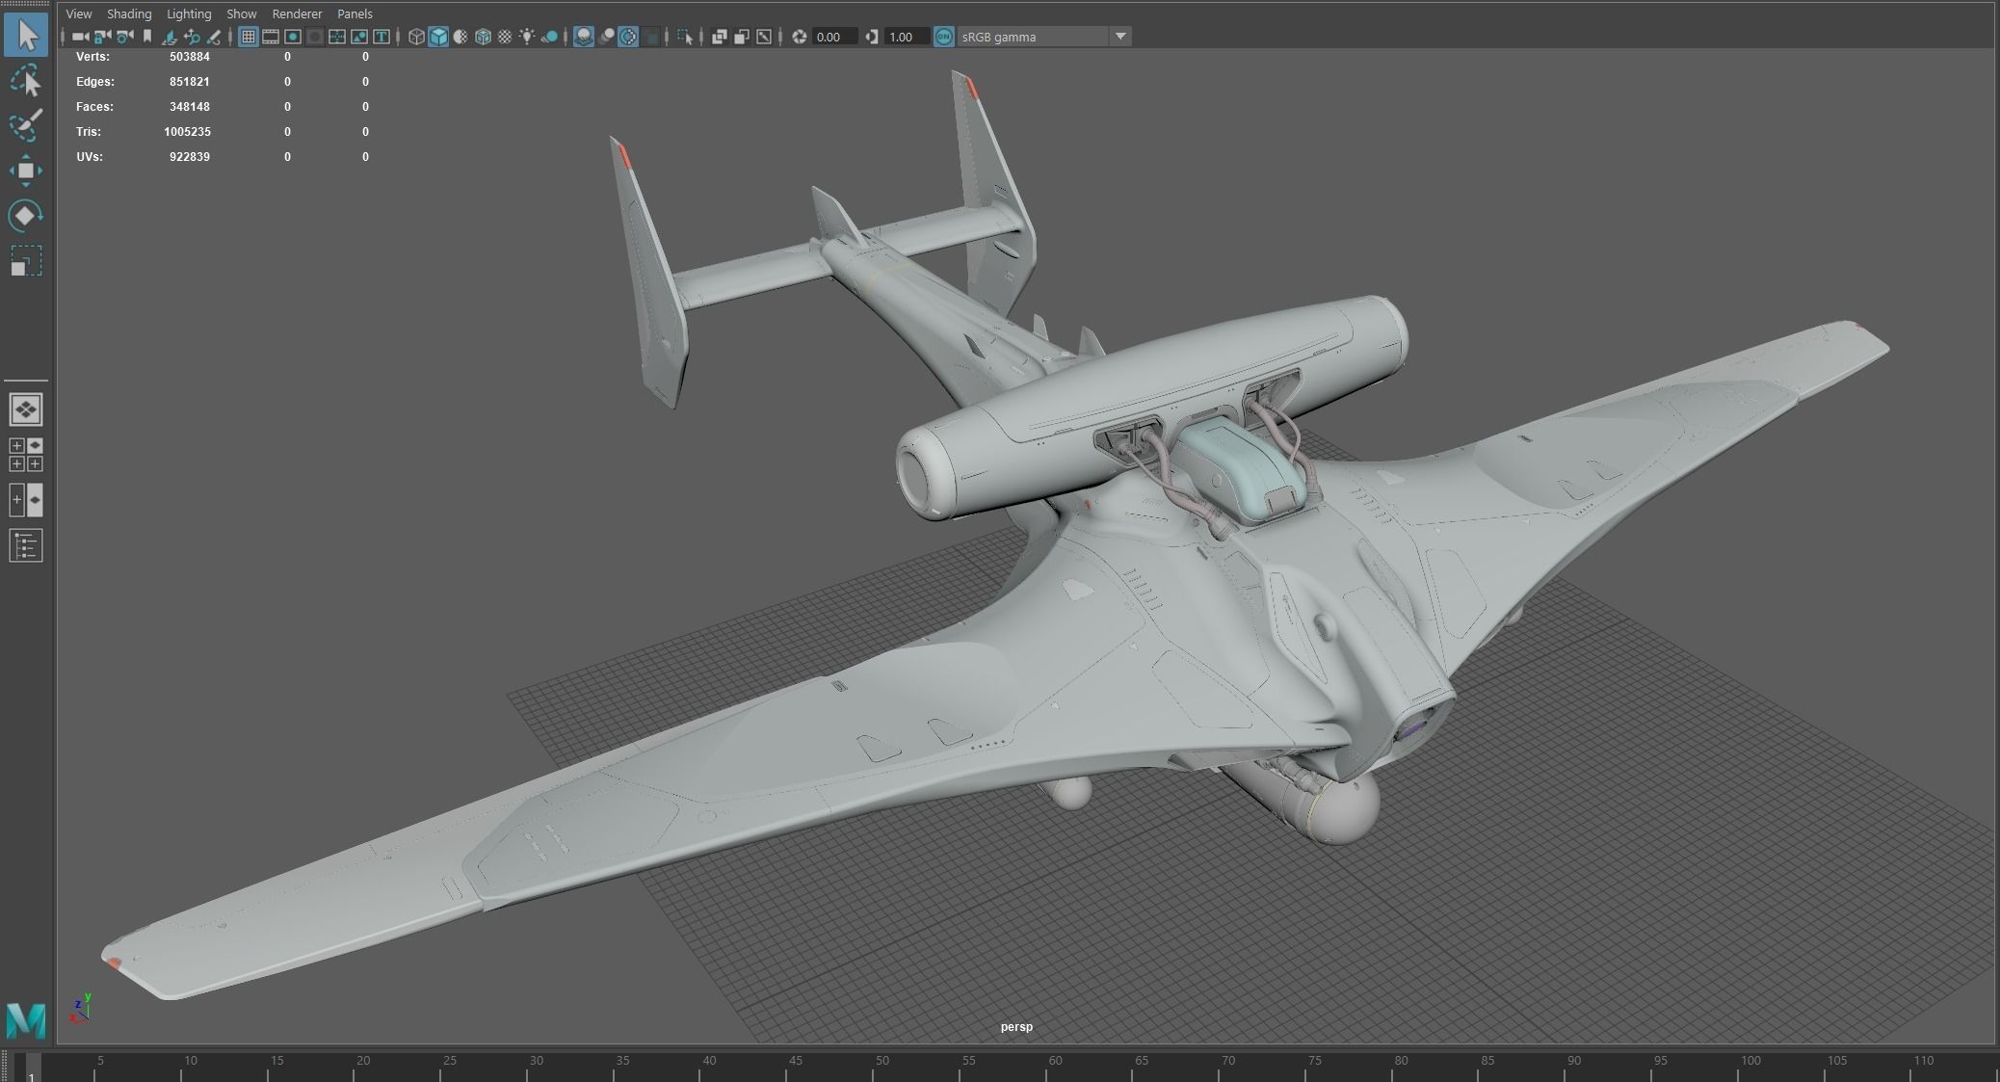Image resolution: width=2000 pixels, height=1082 pixels.
Task: Click the persp camera label
Action: [x=1017, y=1027]
